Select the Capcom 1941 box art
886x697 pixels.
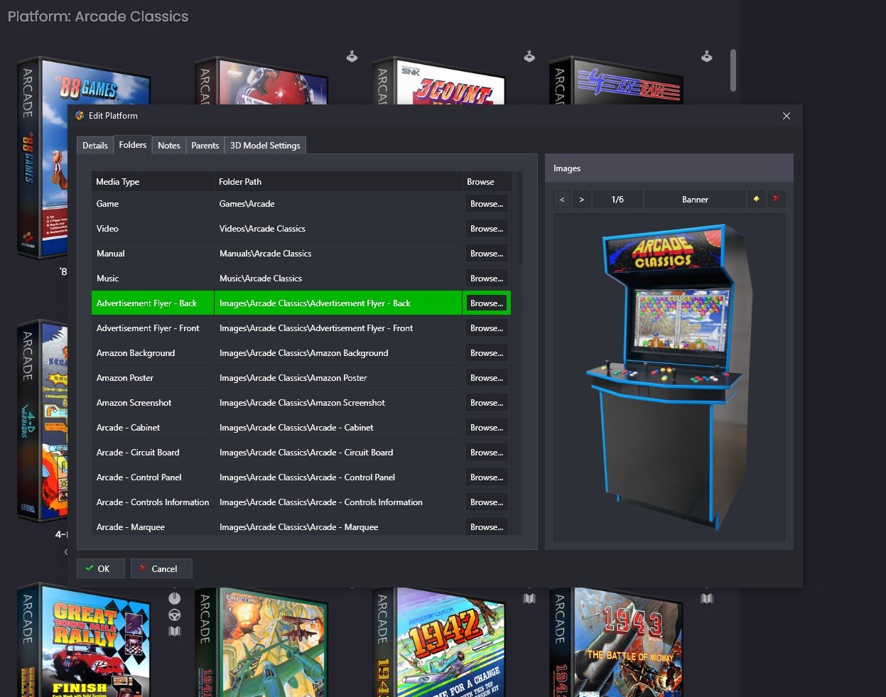pyautogui.click(x=262, y=642)
